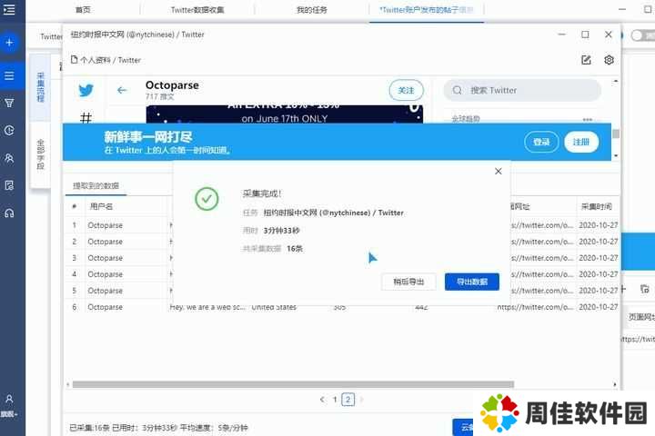The width and height of the screenshot is (655, 436).
Task: Click the 2020-10-27 date in row 4
Action: (599, 274)
